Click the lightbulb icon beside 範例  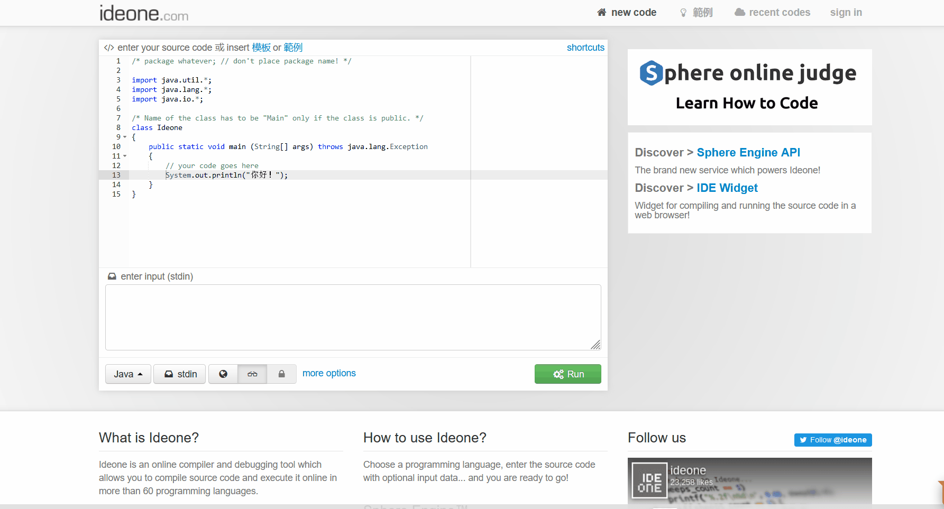click(683, 13)
